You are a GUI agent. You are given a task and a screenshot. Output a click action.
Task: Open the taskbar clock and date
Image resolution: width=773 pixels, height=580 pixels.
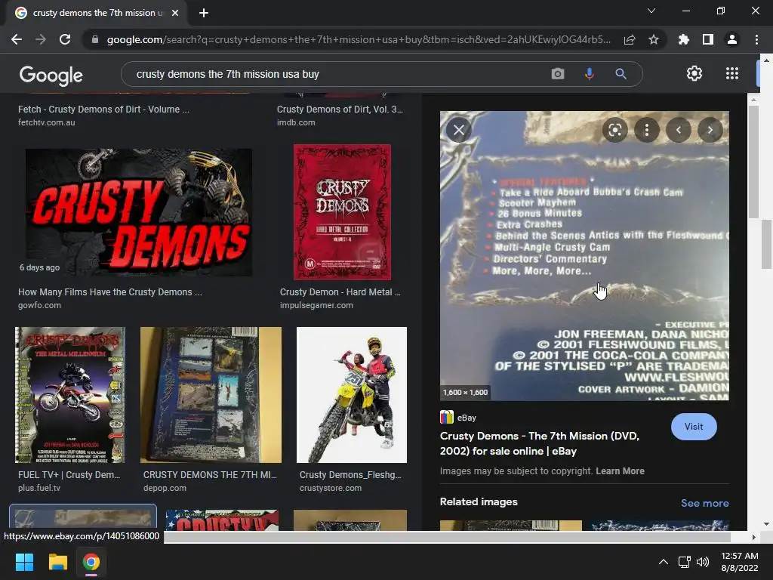coord(740,562)
